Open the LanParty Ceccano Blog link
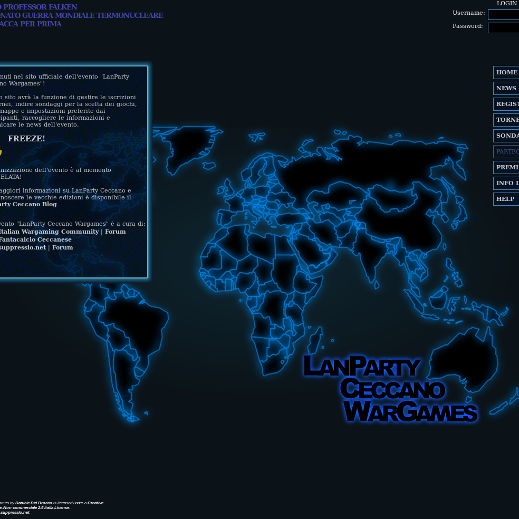This screenshot has width=519, height=519. pos(28,204)
